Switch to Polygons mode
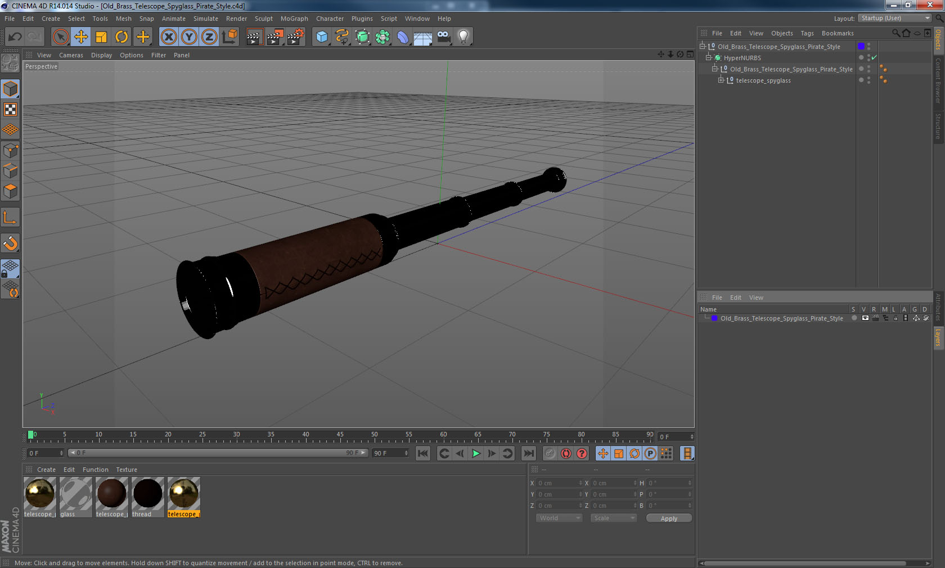This screenshot has width=945, height=568. (x=11, y=191)
